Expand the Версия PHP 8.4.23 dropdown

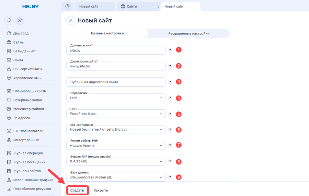tap(116, 161)
